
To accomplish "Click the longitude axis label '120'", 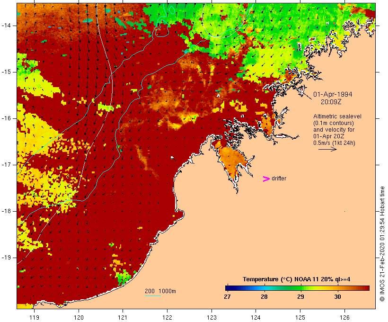I will click(x=79, y=317).
